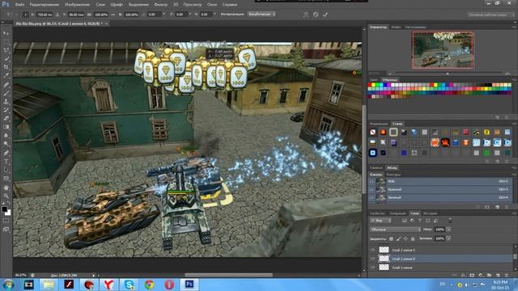Open the Фильтр menu

[x=160, y=5]
